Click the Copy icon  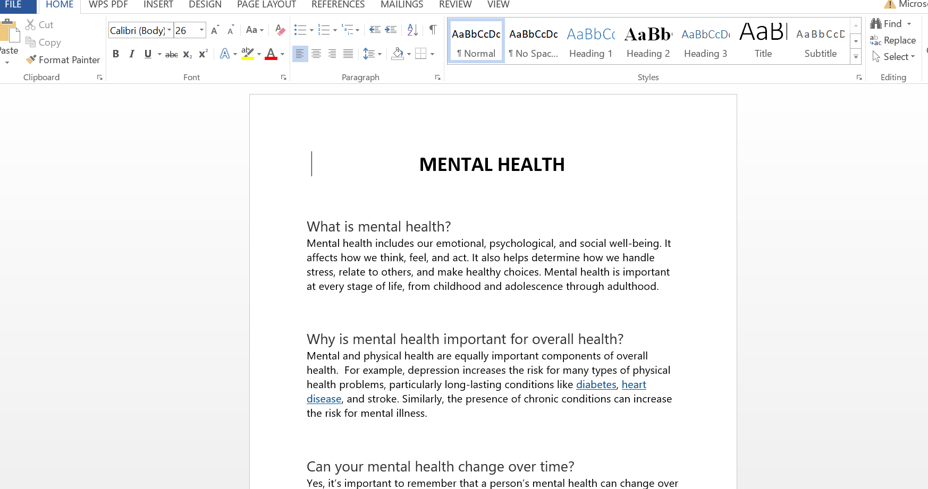pyautogui.click(x=30, y=42)
